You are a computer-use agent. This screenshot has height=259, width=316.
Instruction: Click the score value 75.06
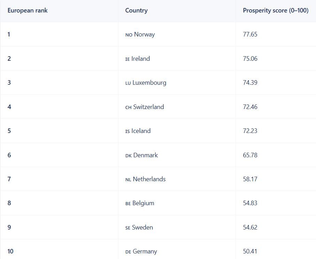click(x=250, y=59)
